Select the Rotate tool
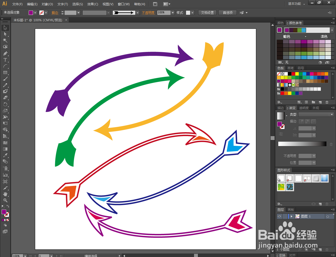Viewport: 336px width, 257px height. (5, 104)
